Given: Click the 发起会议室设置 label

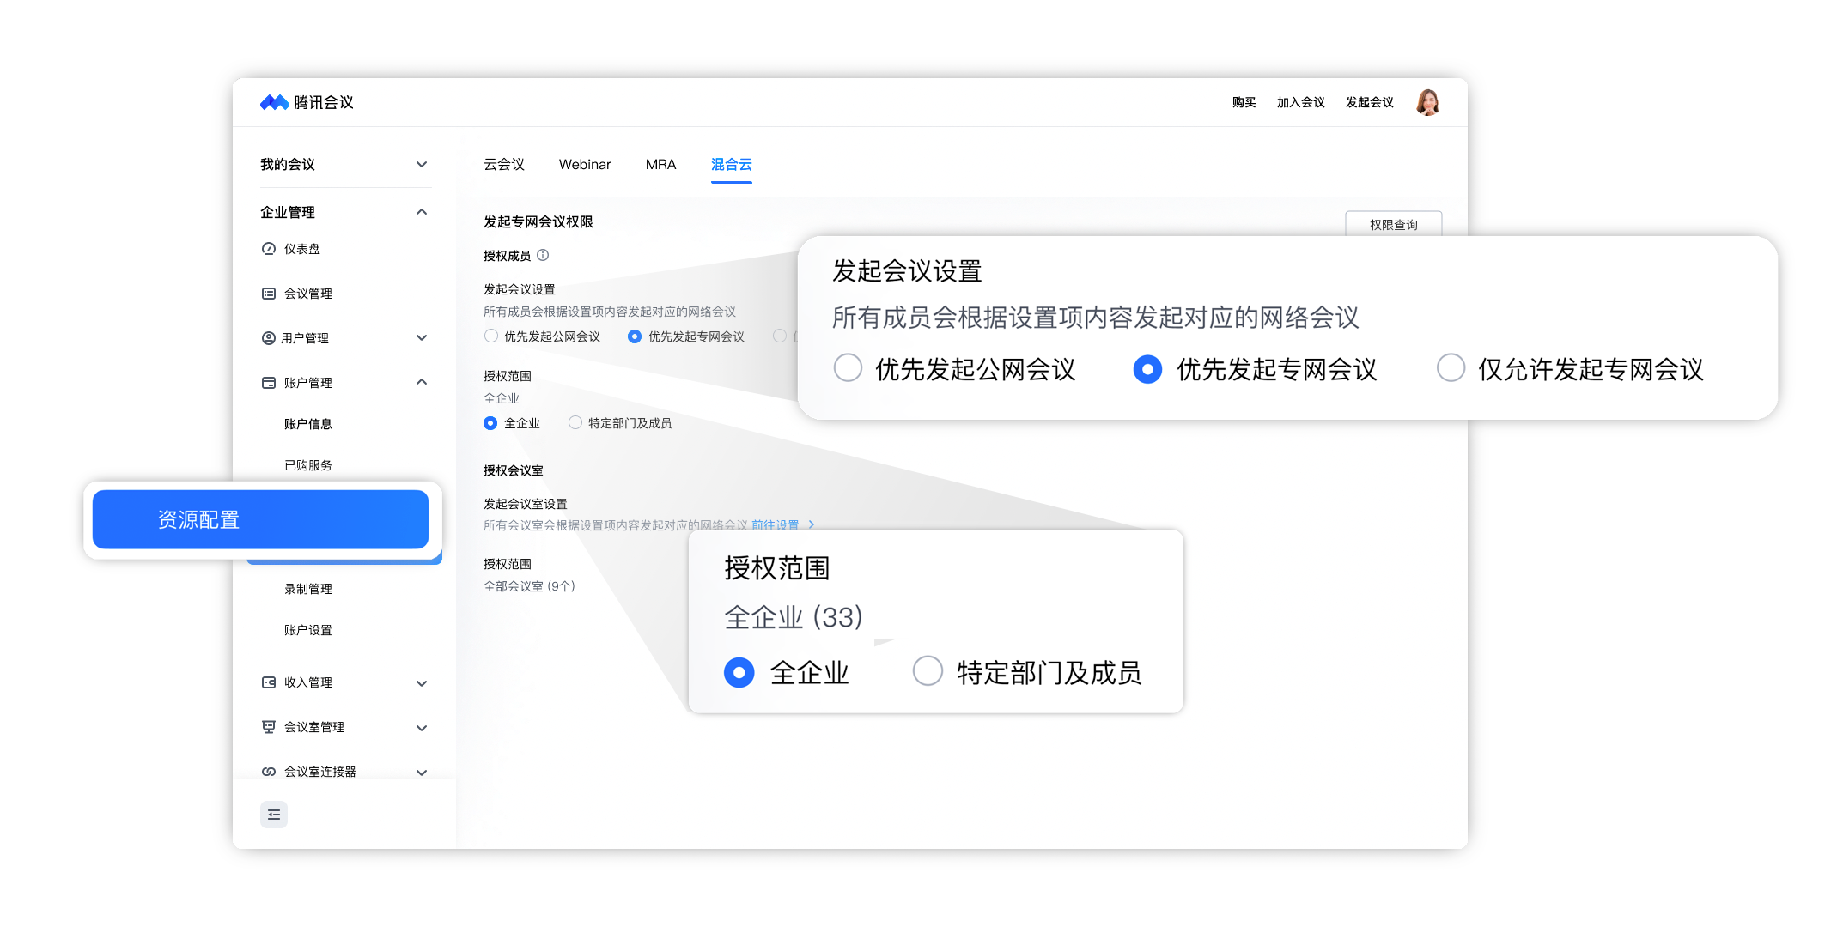Looking at the screenshot, I should [x=526, y=504].
